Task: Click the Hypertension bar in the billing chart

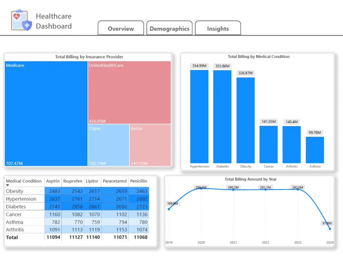Action: [199, 117]
